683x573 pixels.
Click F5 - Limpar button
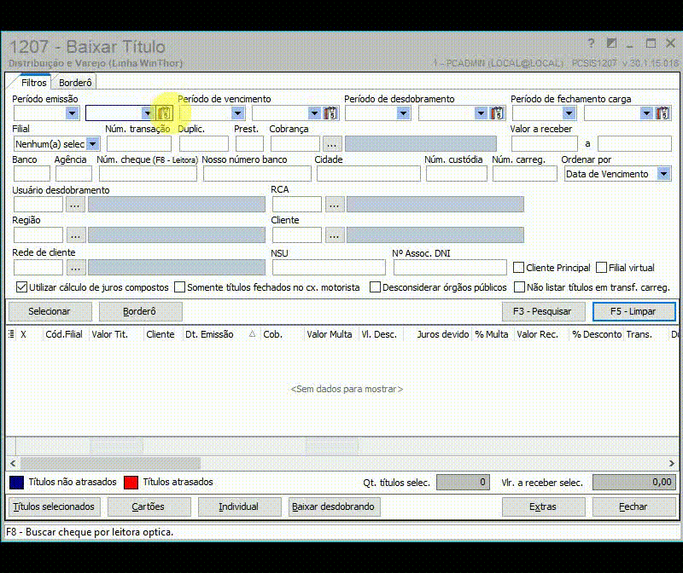633,311
